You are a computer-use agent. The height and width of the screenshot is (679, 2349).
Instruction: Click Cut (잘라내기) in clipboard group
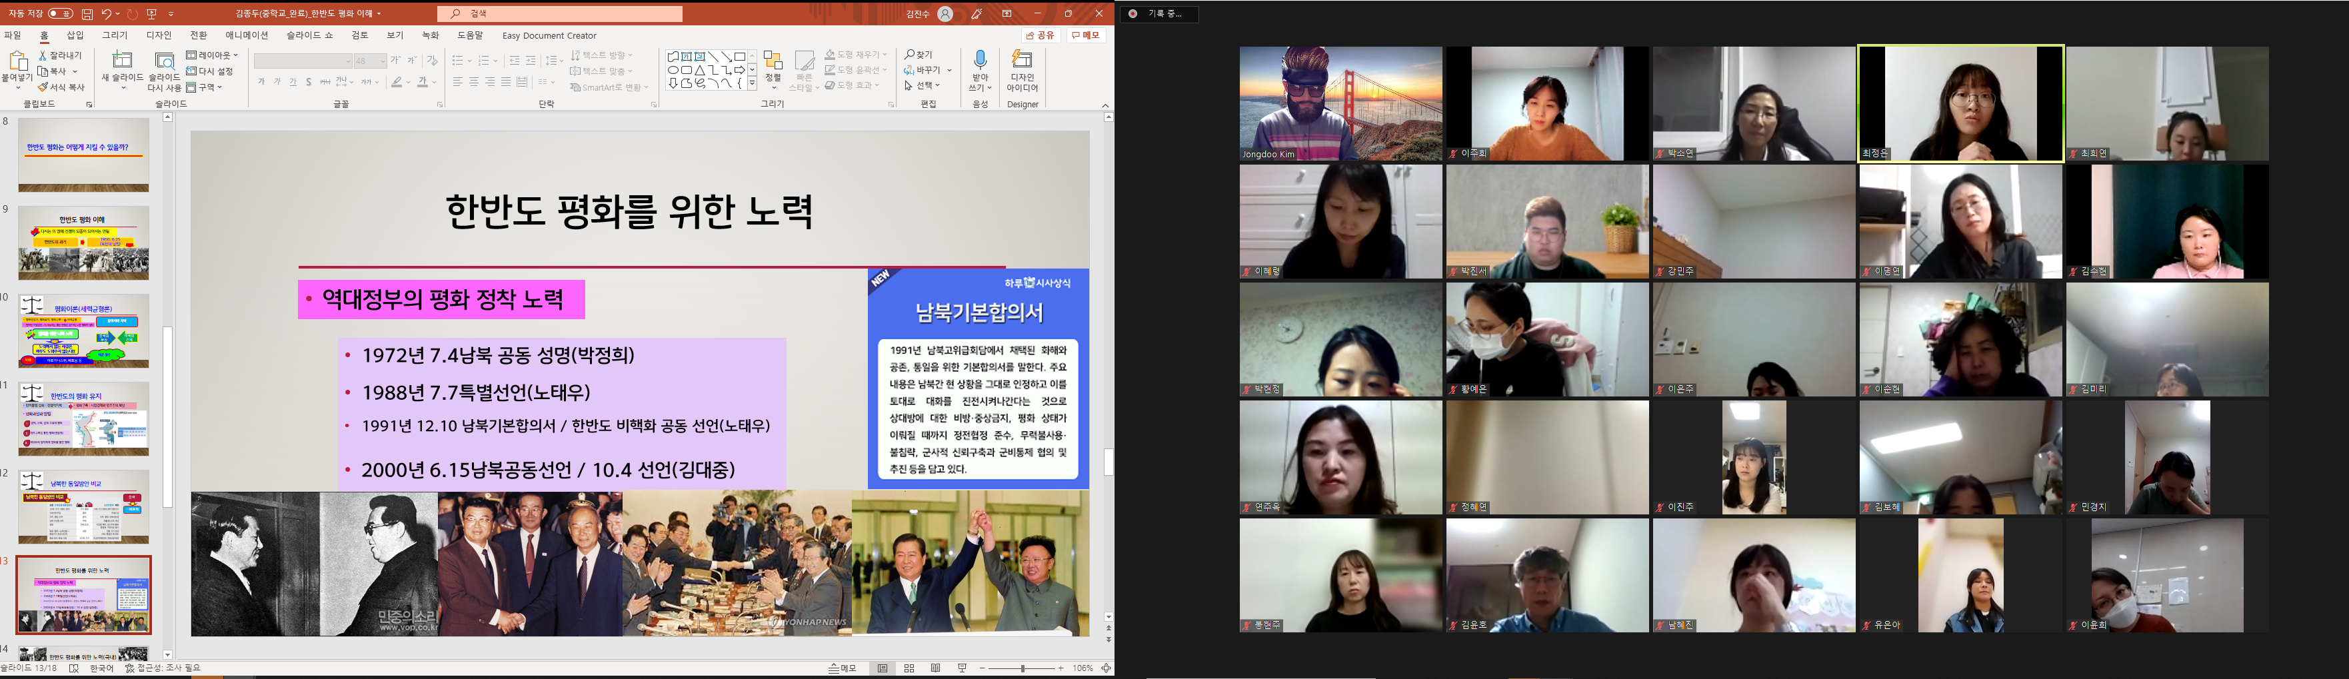click(60, 55)
